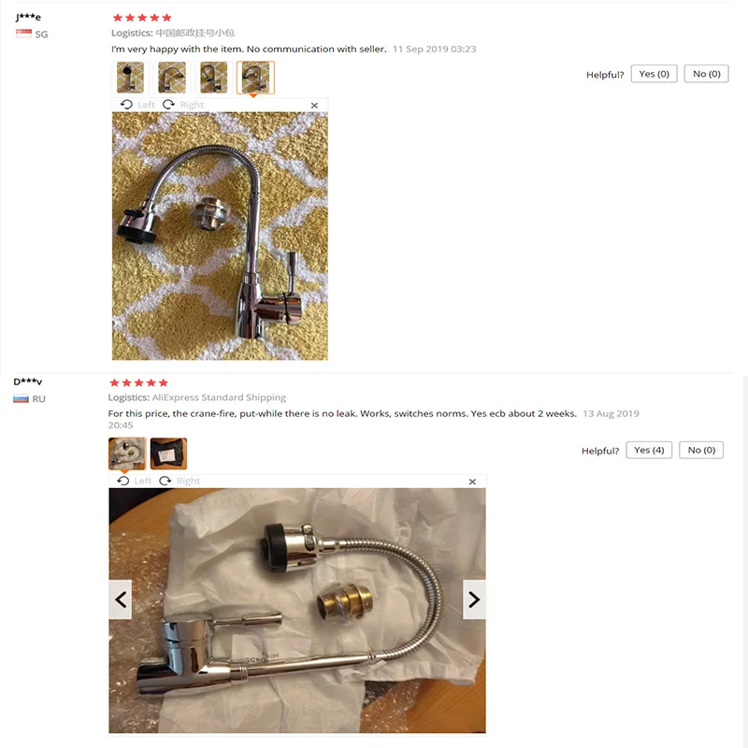Close D***v's enlarged photo viewer
This screenshot has width=748, height=748.
tap(472, 482)
